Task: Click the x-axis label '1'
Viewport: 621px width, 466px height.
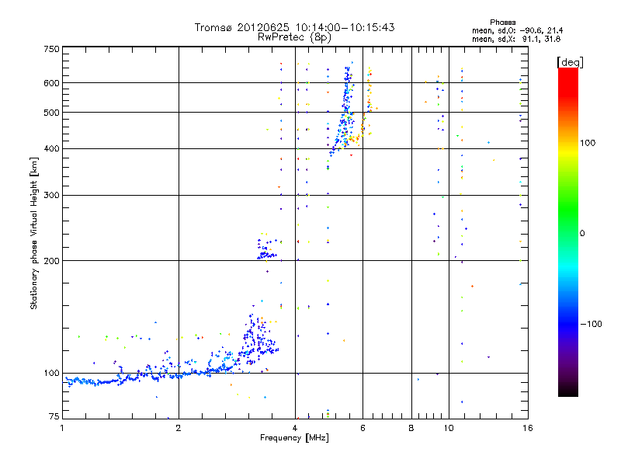Action: click(62, 428)
